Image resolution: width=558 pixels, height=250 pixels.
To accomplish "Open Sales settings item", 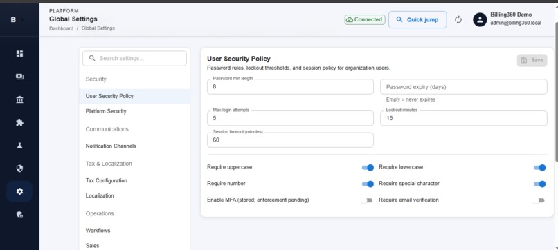I will point(134,245).
